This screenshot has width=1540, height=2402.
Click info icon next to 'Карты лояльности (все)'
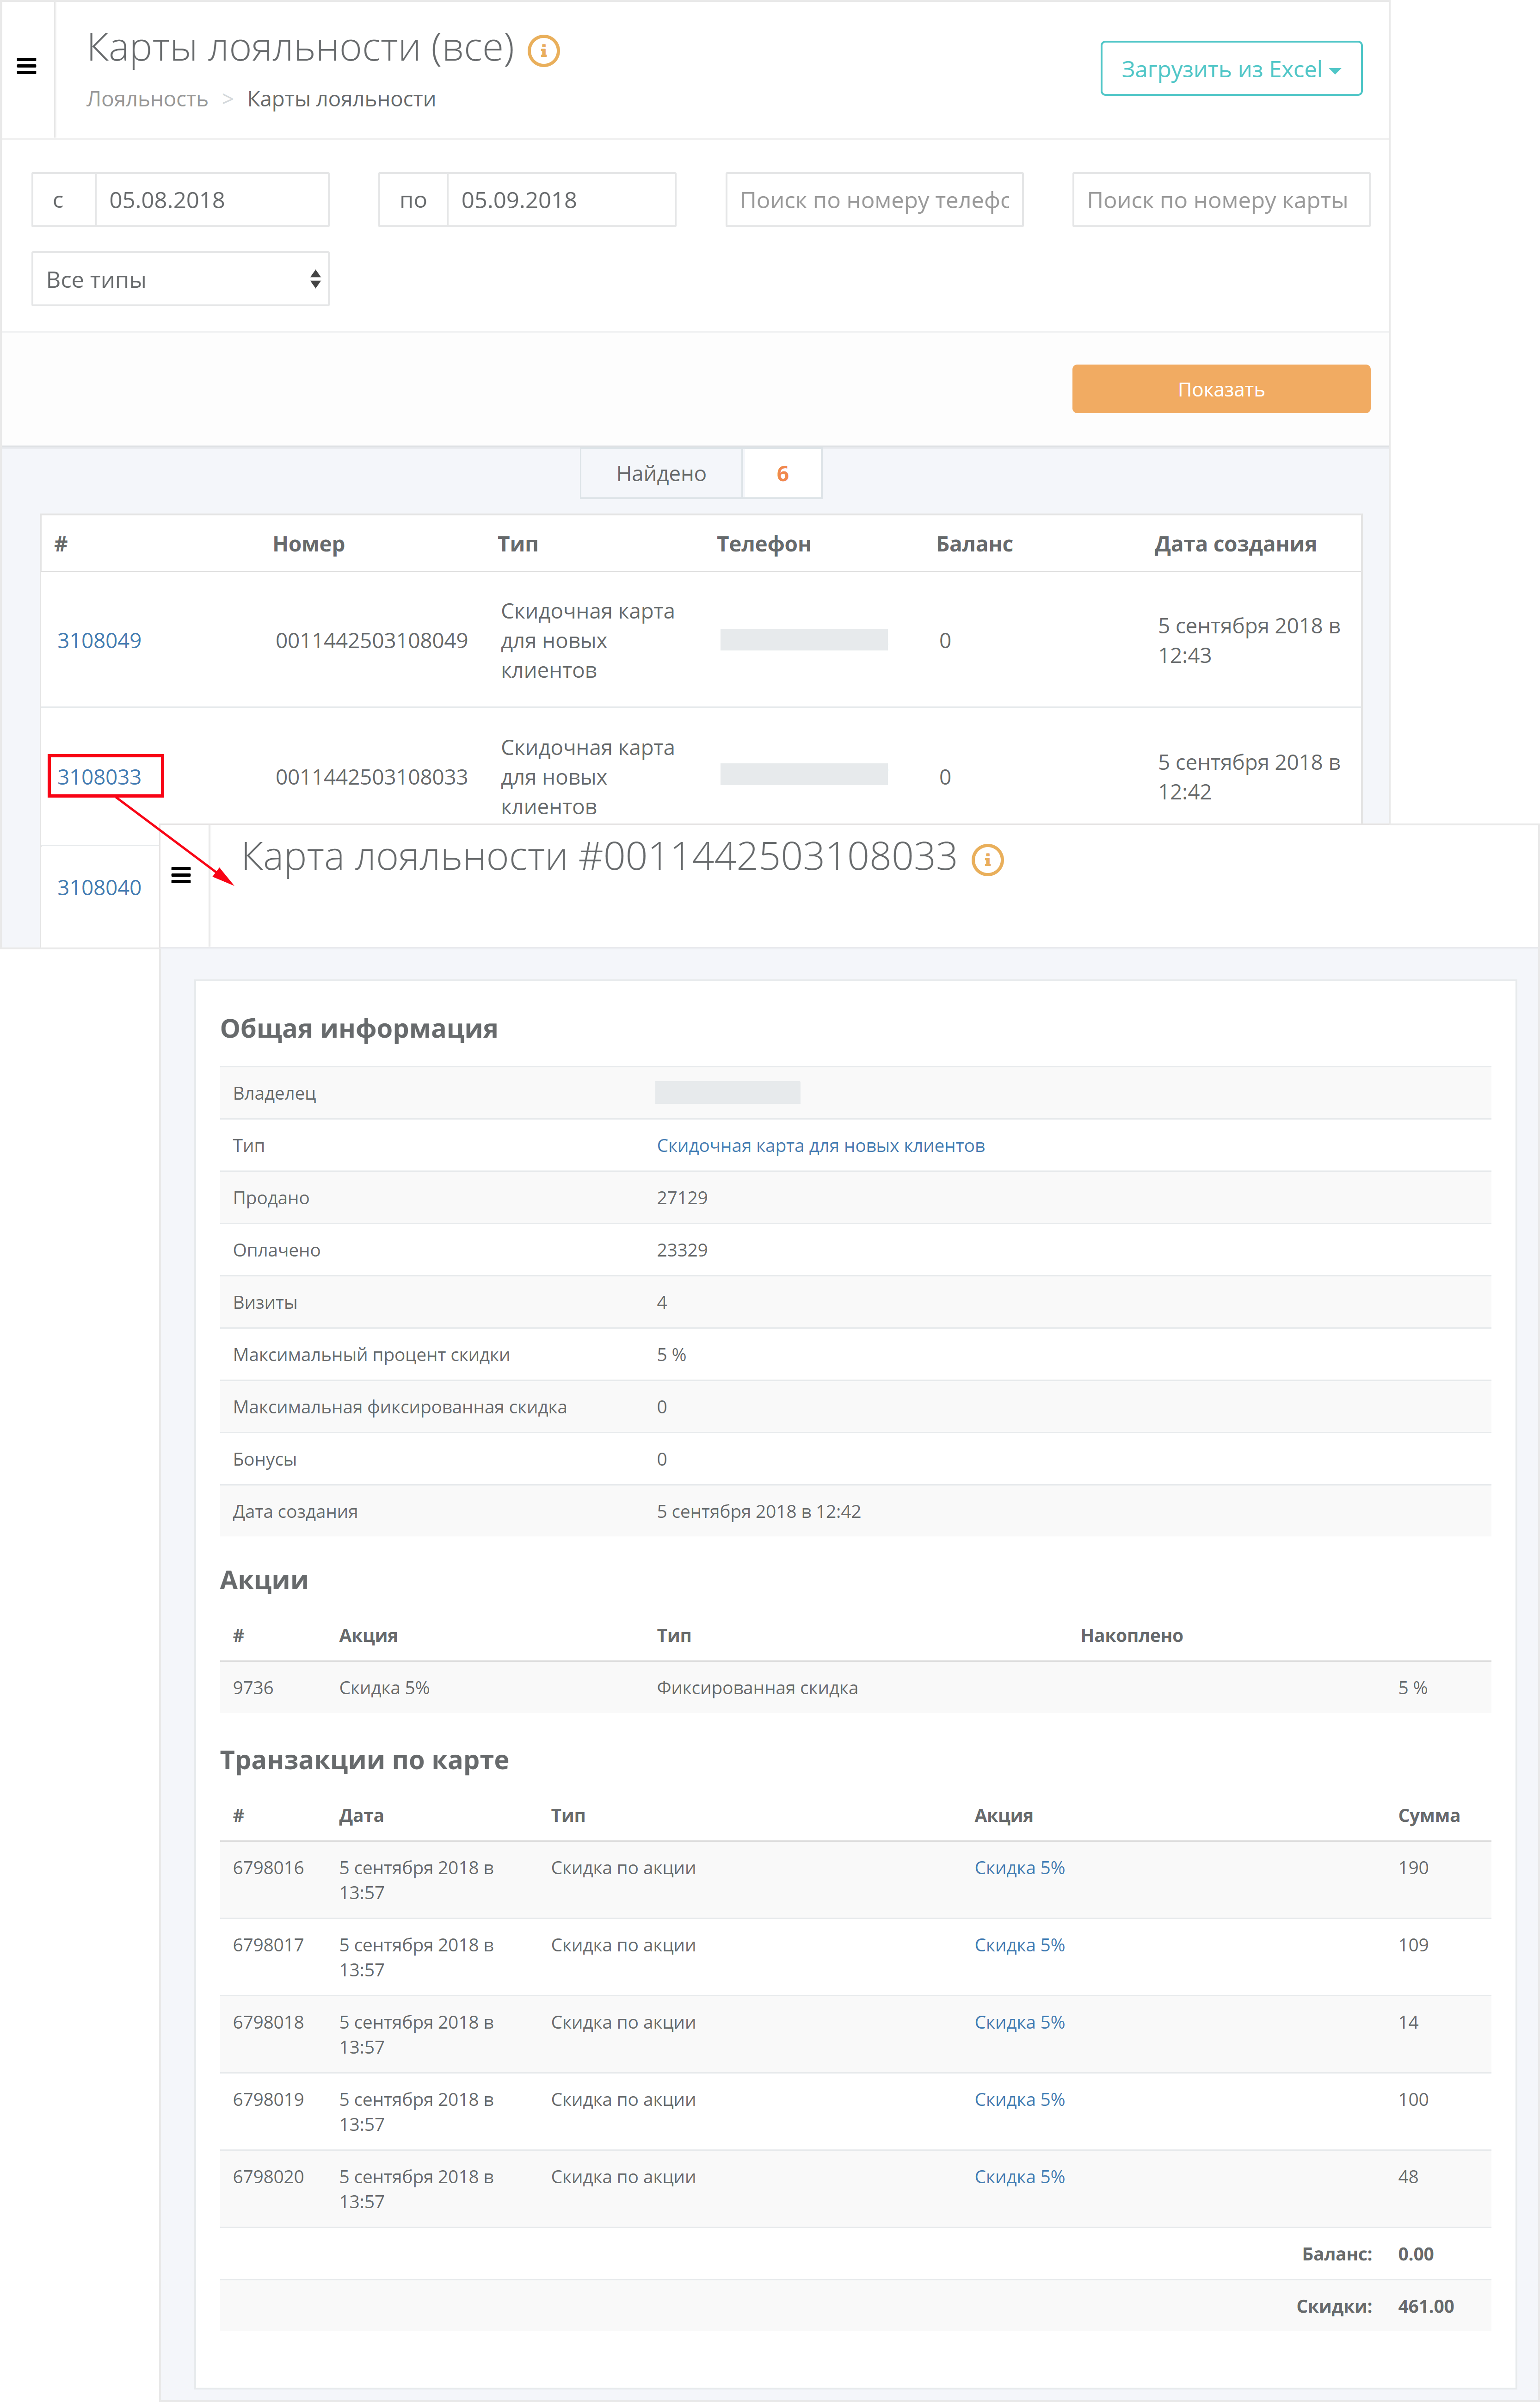point(543,51)
